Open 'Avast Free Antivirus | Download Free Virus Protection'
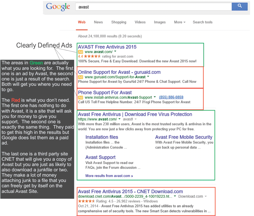Screen dimensions: 254x216 [x=135, y=114]
